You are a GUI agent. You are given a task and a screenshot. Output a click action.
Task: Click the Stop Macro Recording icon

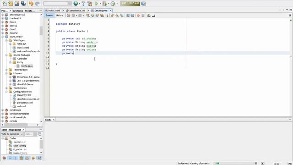[143, 16]
